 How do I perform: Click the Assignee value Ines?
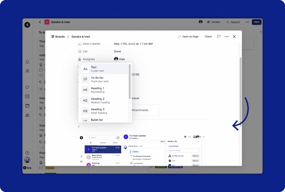tap(119, 59)
